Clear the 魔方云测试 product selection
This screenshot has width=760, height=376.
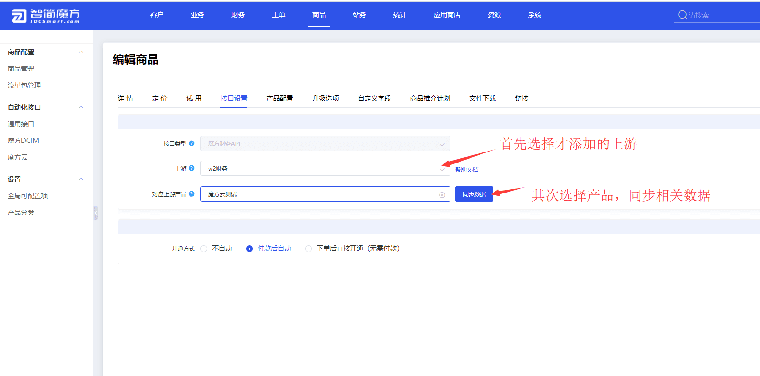pos(442,194)
